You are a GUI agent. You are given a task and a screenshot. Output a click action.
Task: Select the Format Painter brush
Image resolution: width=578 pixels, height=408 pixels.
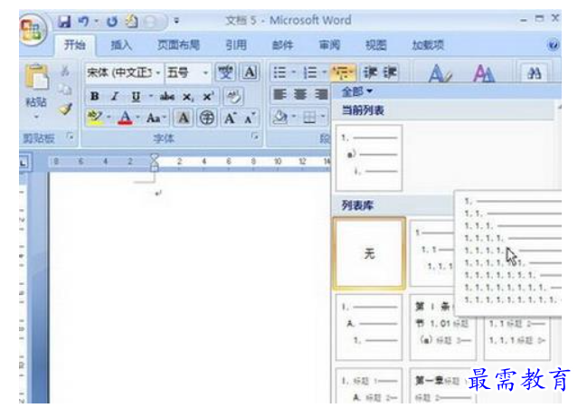[66, 109]
